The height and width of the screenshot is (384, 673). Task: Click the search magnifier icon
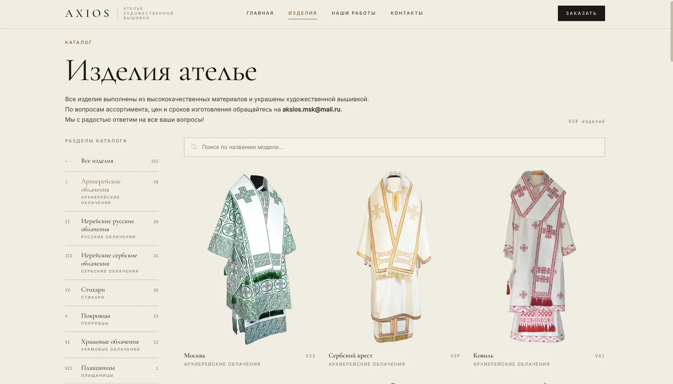[x=194, y=147]
